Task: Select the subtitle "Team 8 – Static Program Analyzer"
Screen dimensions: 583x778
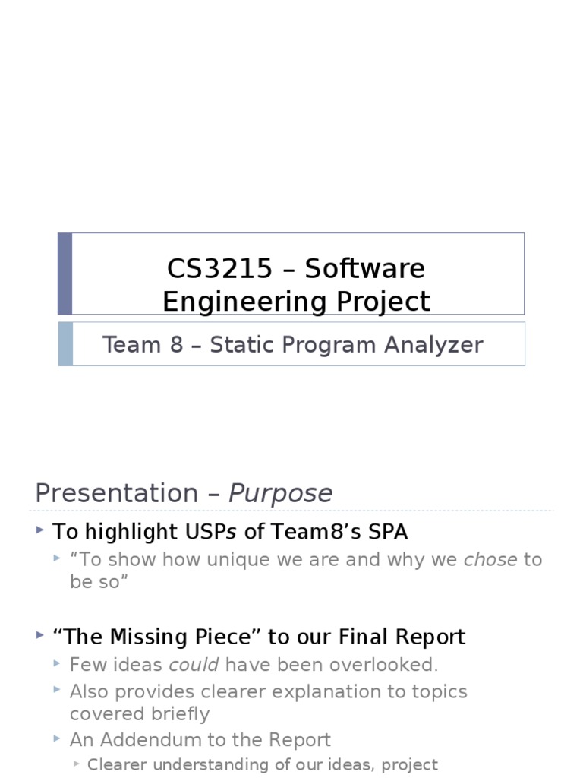Action: click(x=292, y=345)
